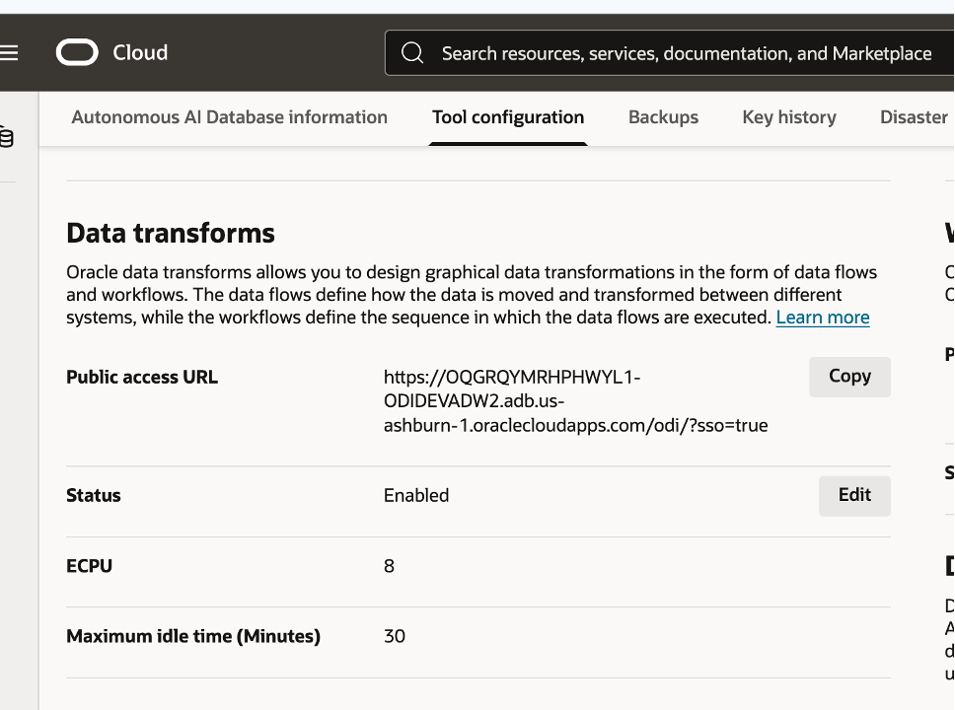Open the Key history tab
Viewport: 955px width, 710px height.
789,117
